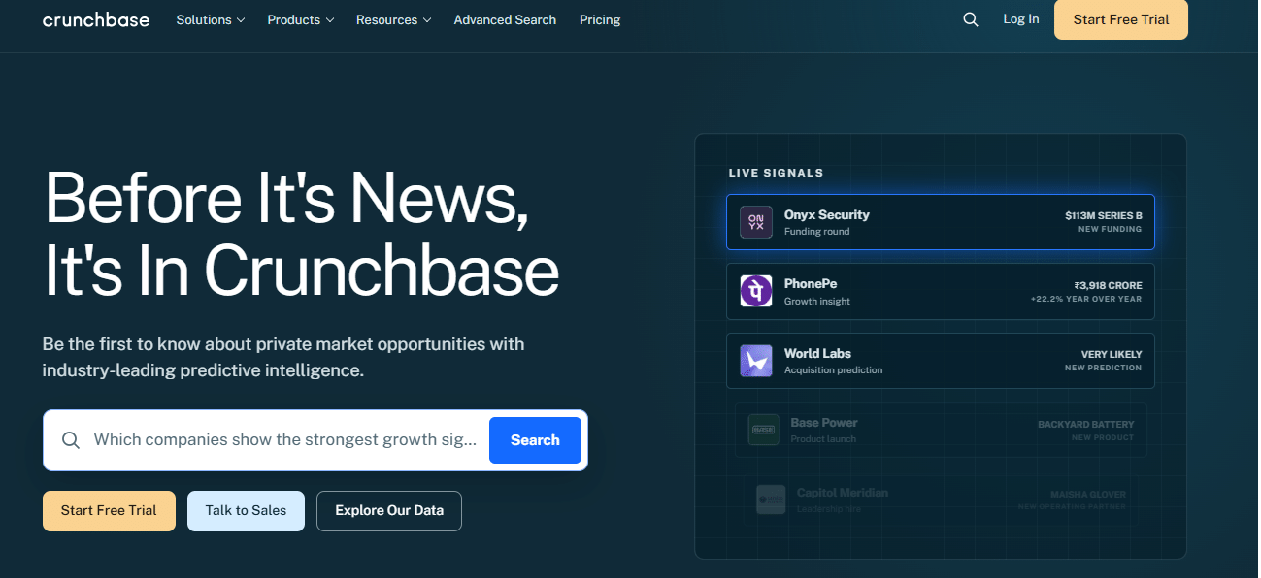Expand the Resources dropdown menu
The width and height of the screenshot is (1261, 578).
394,19
